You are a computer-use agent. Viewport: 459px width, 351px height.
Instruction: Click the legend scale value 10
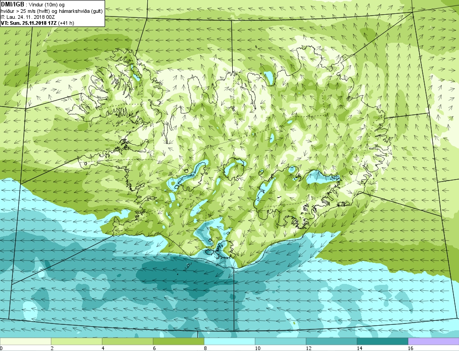pos(257,348)
